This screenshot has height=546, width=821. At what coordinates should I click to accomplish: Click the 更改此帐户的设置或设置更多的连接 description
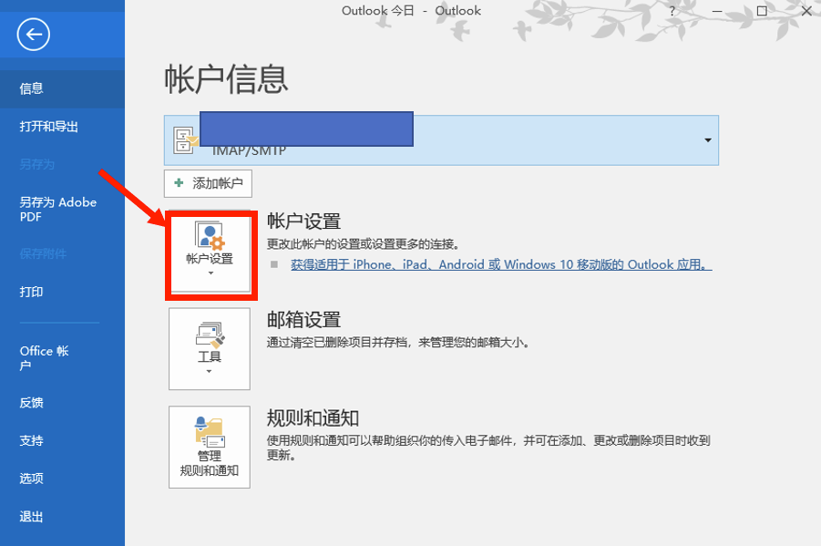tap(364, 244)
